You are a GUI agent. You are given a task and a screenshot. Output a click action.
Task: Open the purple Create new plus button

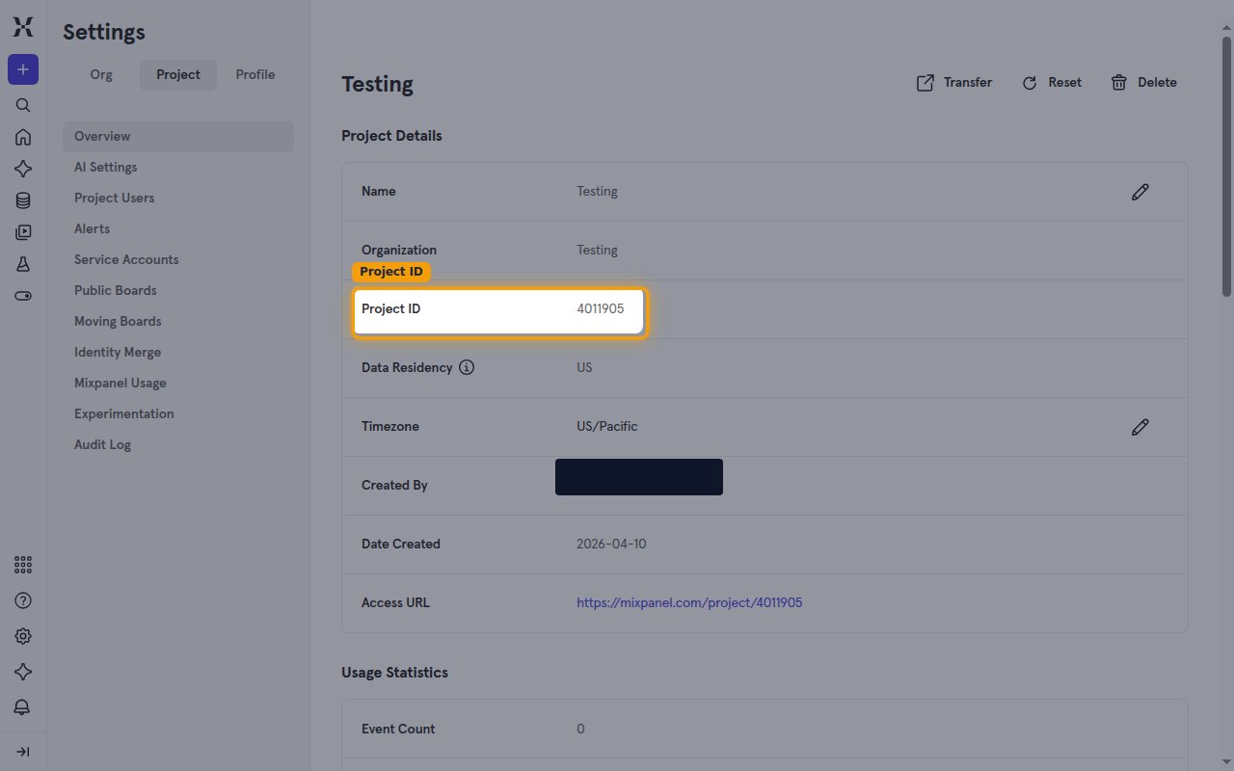[x=23, y=69]
